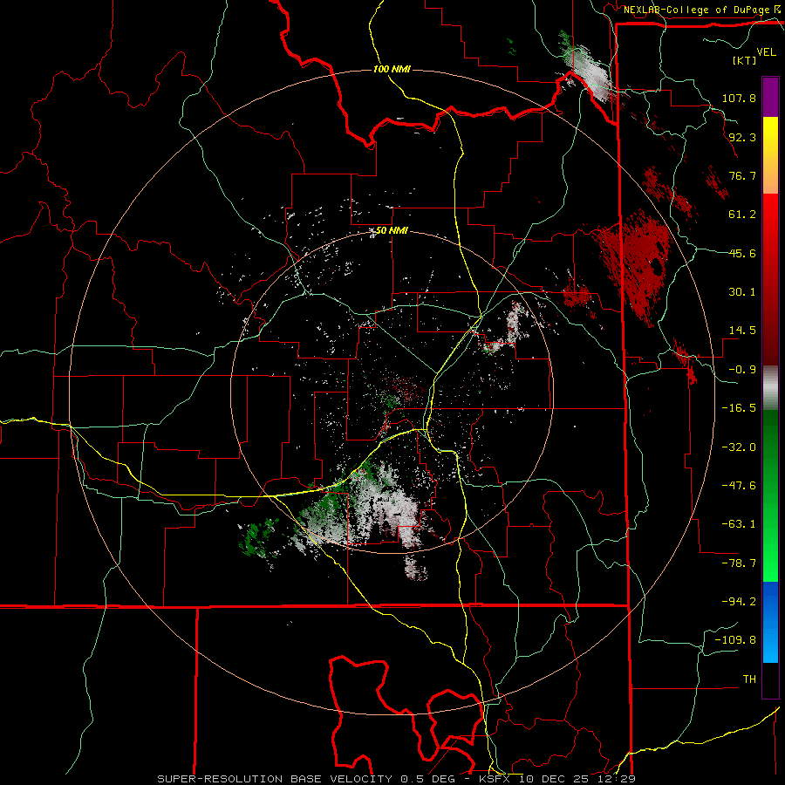Click the -16.5 value on the velocity scale

[739, 408]
